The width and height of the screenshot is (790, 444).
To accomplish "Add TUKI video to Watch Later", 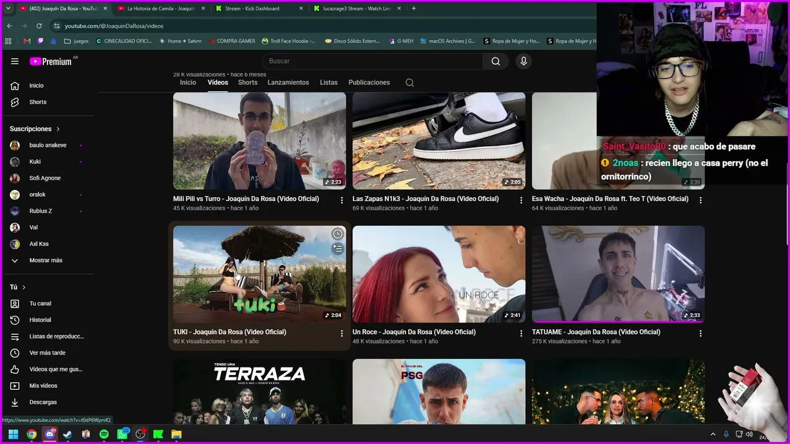I will point(338,234).
